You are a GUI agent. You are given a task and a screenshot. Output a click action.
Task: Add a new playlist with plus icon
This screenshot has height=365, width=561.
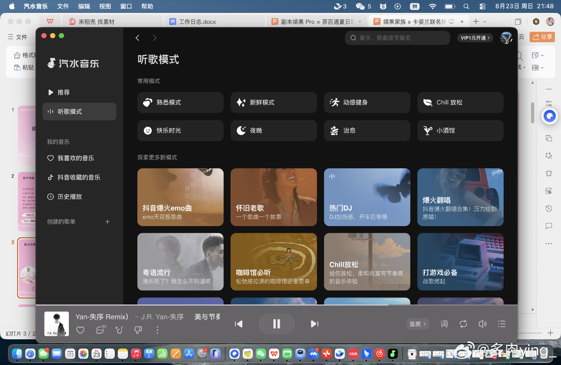pos(107,222)
